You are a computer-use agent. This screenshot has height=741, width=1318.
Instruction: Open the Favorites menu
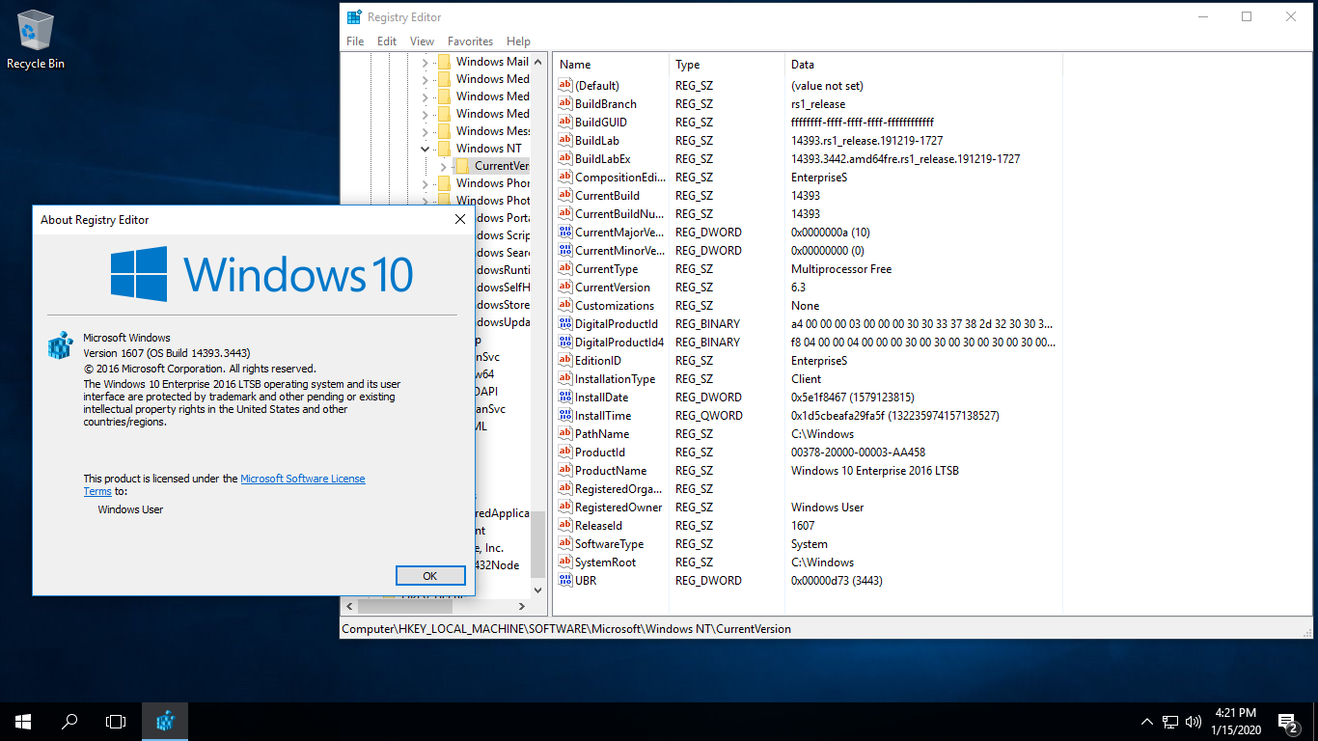(x=470, y=41)
